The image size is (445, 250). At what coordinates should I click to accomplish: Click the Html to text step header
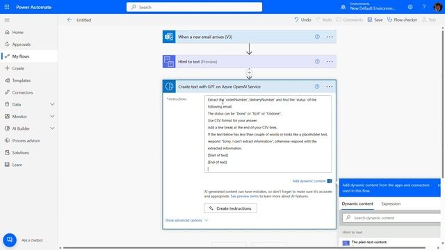click(250, 62)
